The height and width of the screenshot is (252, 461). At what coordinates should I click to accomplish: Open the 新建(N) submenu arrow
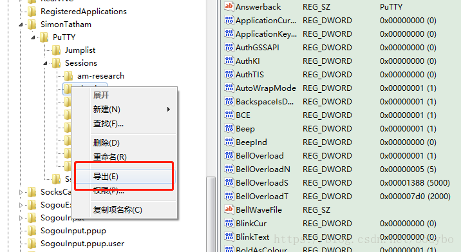click(x=169, y=110)
